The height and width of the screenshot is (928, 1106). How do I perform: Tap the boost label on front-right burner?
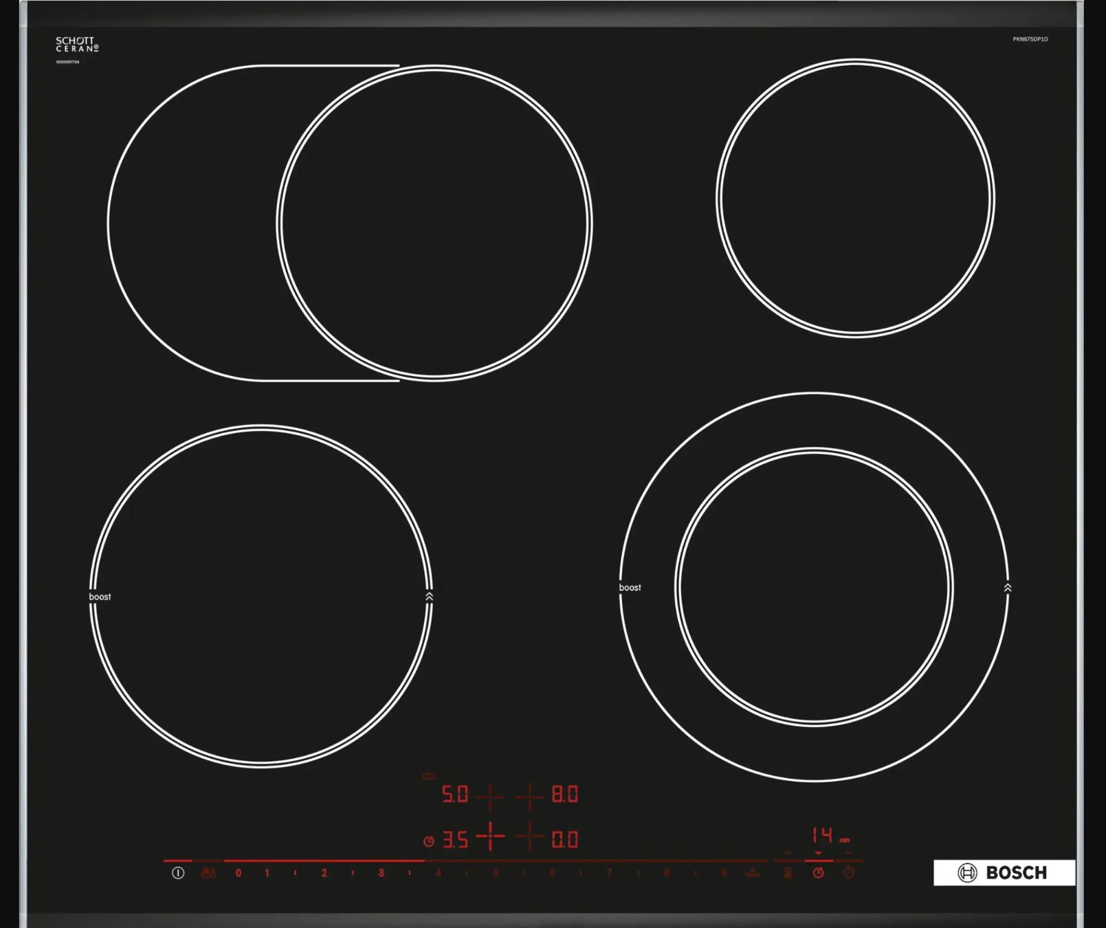pyautogui.click(x=630, y=588)
